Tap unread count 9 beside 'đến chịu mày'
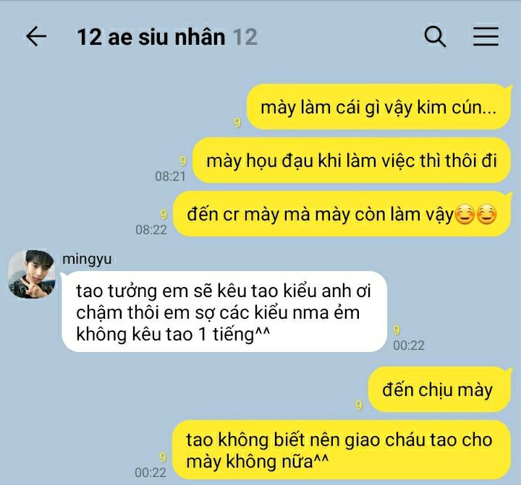This screenshot has width=521, height=485. [359, 405]
